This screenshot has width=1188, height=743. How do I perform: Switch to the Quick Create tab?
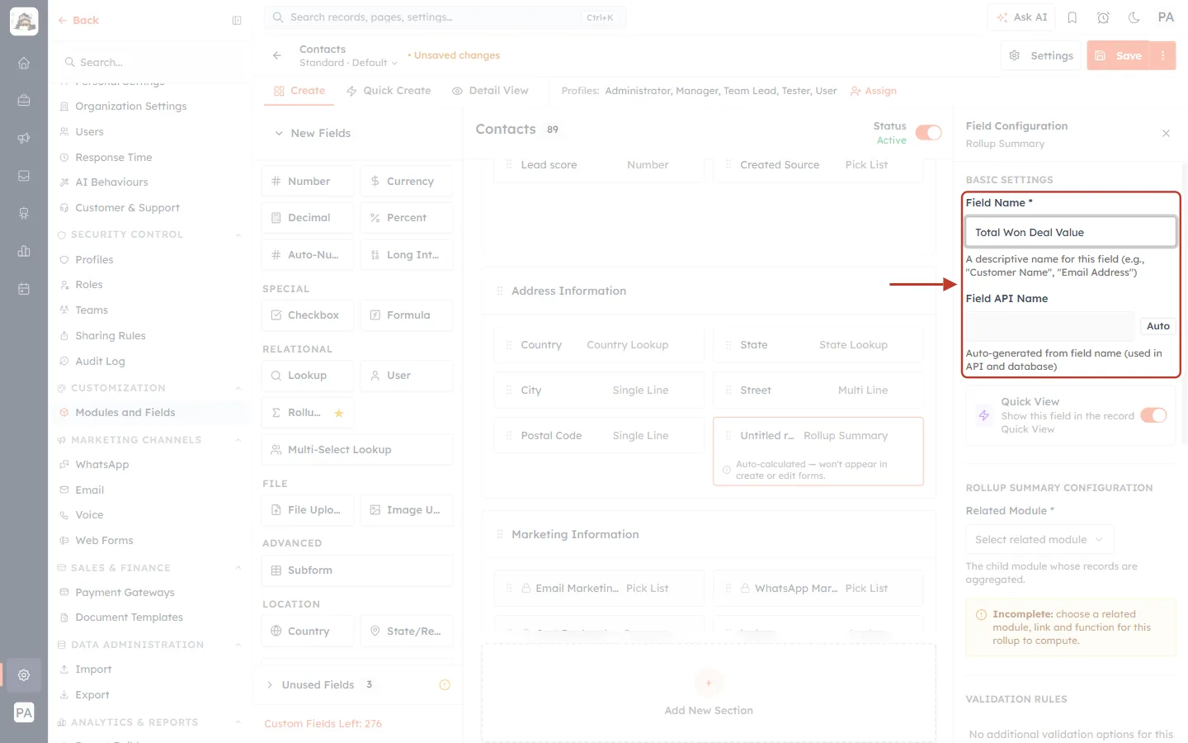(389, 91)
